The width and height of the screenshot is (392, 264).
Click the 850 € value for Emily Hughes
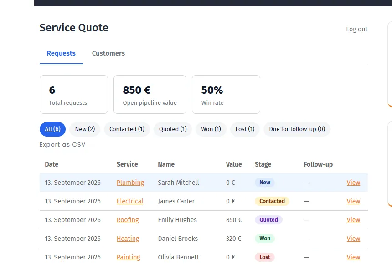click(234, 220)
